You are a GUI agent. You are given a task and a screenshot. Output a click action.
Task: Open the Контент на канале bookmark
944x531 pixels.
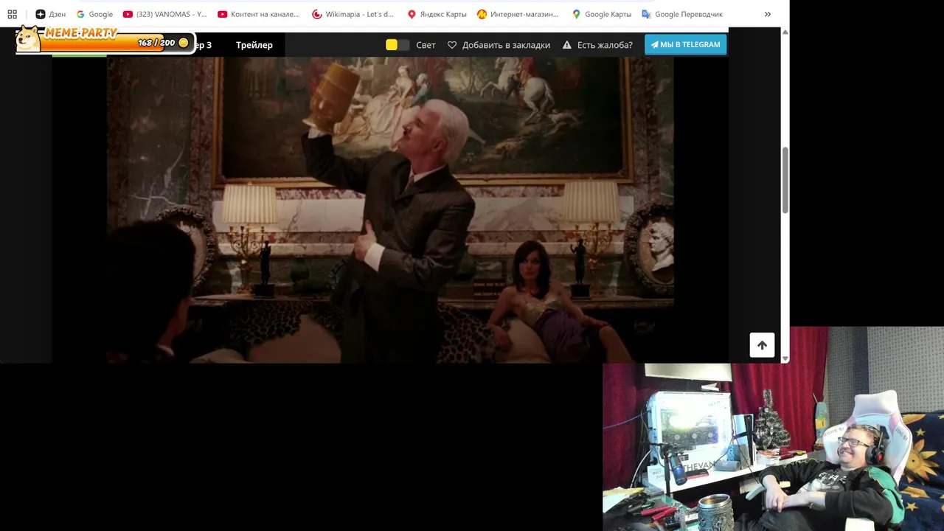(259, 14)
